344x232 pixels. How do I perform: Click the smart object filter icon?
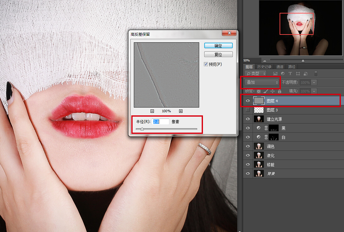(306, 74)
